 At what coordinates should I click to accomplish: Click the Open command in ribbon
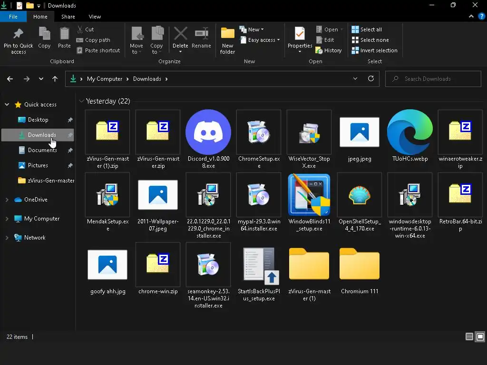coord(330,29)
